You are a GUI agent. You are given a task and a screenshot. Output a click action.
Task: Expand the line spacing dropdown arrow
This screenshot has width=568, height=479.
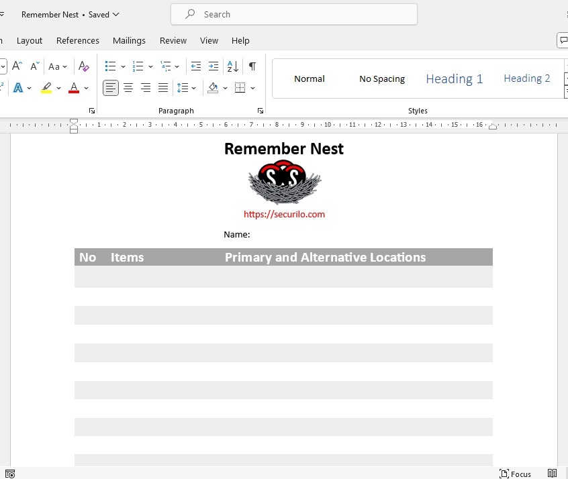[x=194, y=88]
